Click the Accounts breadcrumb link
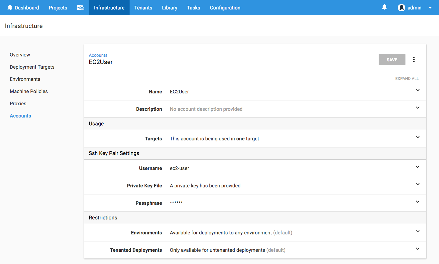Screen dimensions: 439x264 (98, 55)
